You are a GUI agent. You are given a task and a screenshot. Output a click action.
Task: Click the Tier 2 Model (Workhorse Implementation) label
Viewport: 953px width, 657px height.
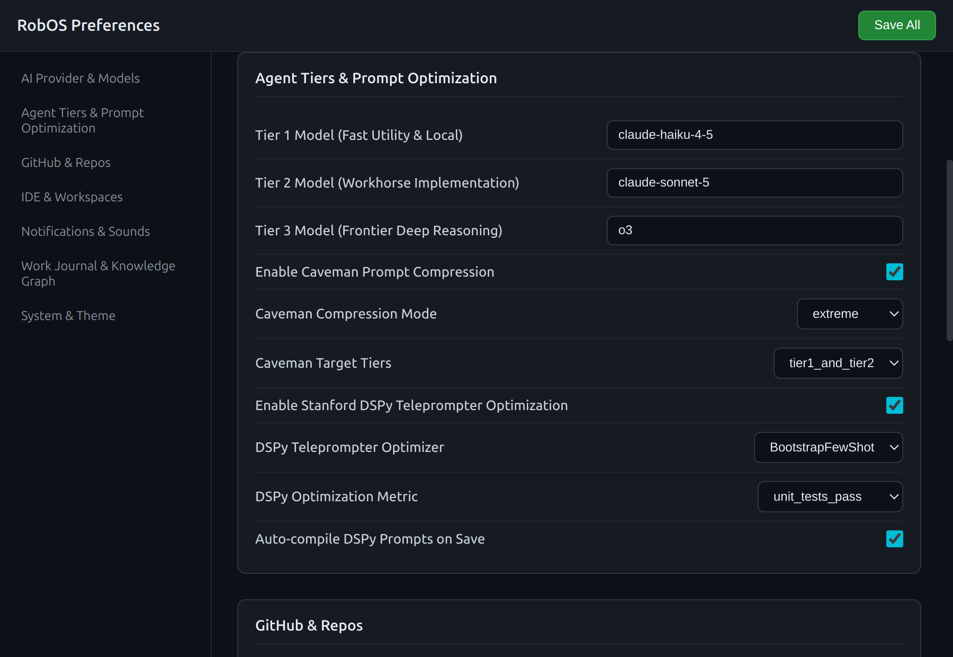(x=387, y=183)
